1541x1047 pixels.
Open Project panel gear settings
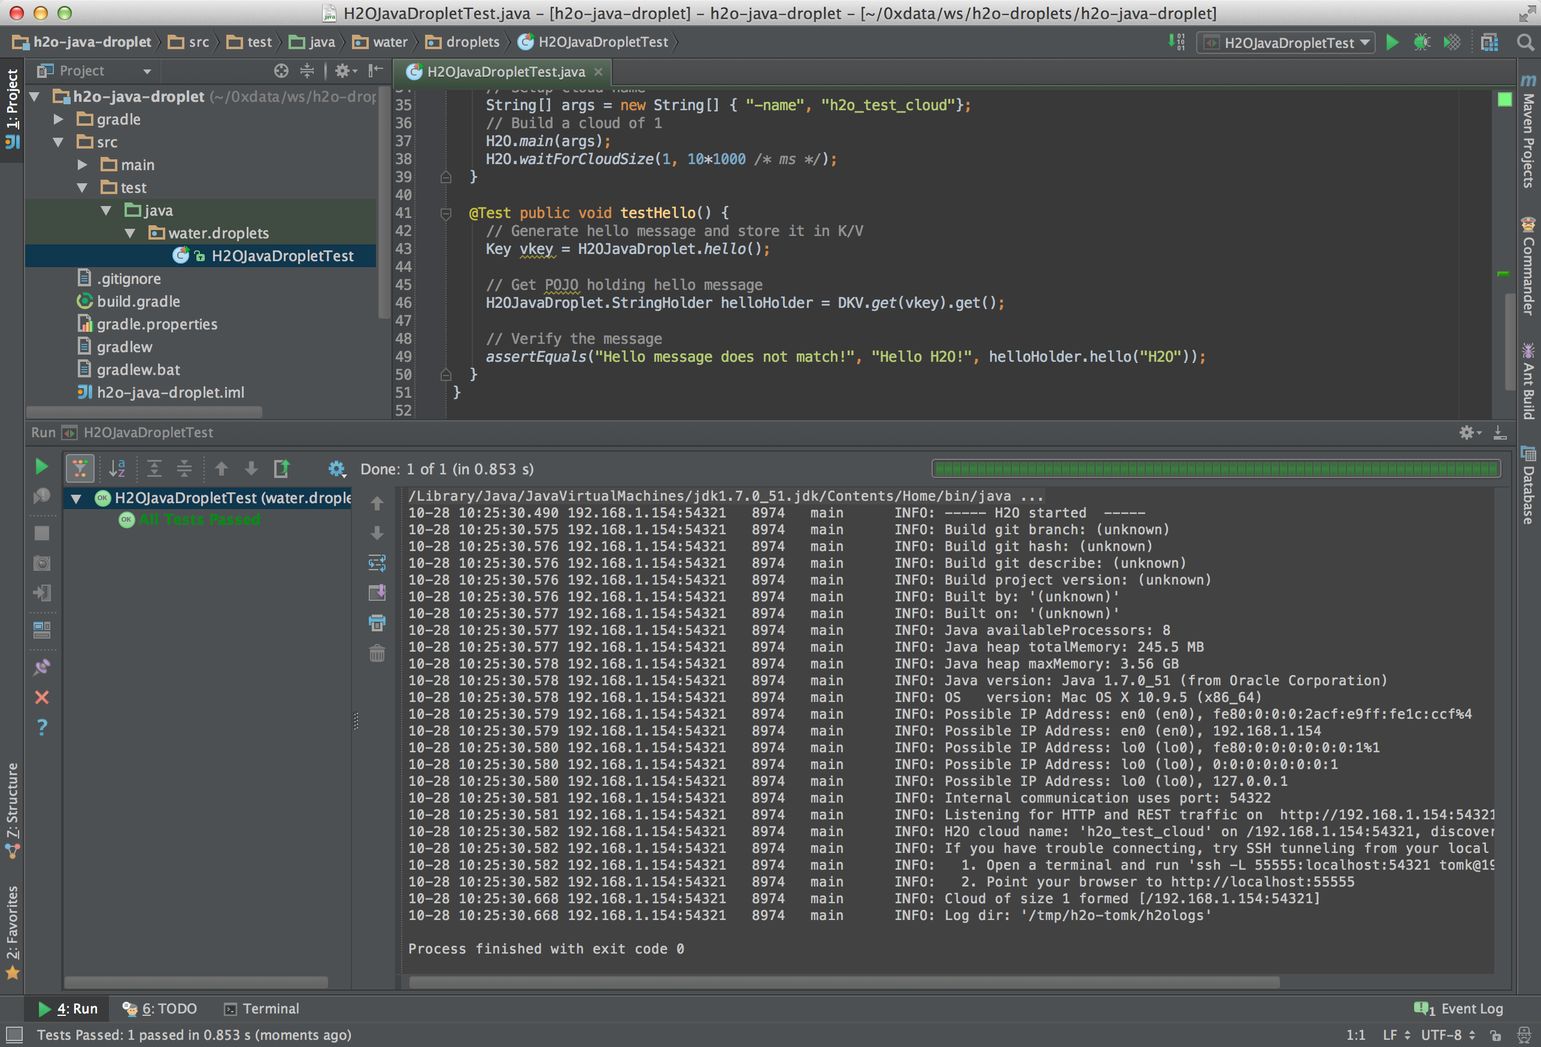pyautogui.click(x=345, y=70)
